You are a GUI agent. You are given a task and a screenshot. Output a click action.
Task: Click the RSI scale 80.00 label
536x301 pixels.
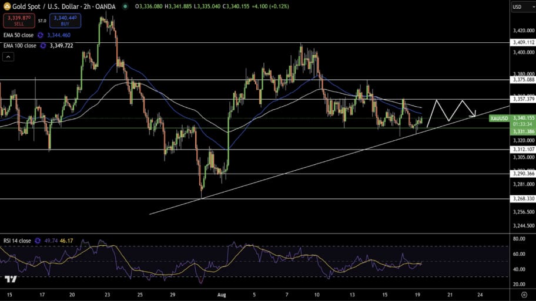(x=519, y=239)
